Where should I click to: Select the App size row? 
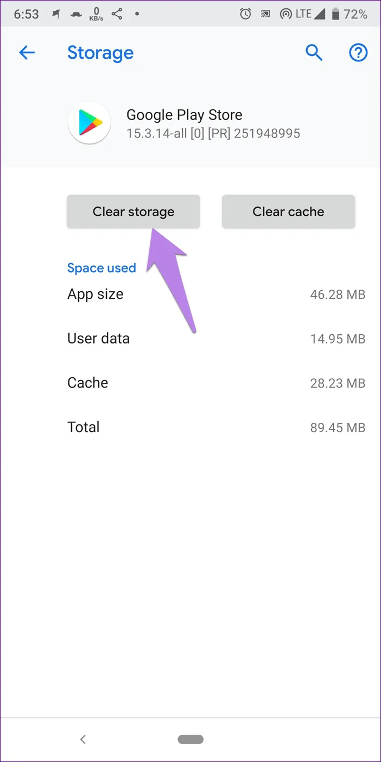(216, 295)
